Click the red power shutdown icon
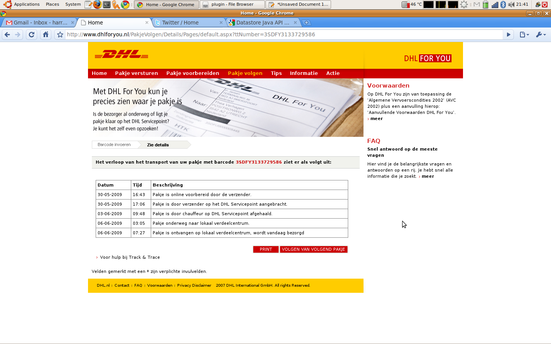The image size is (551, 344). click(x=545, y=5)
